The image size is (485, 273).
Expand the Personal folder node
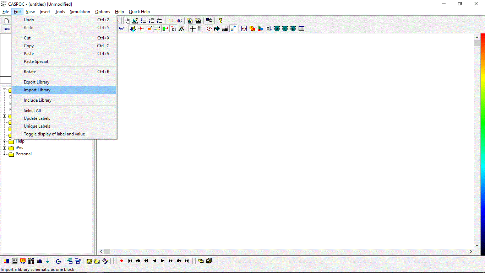(x=4, y=154)
